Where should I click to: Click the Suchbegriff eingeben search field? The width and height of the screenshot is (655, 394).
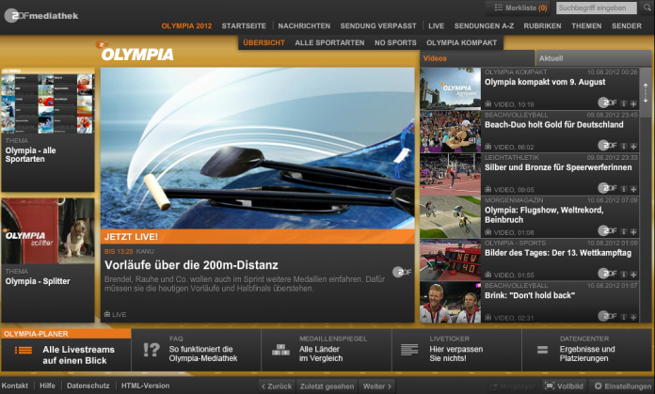tap(595, 8)
